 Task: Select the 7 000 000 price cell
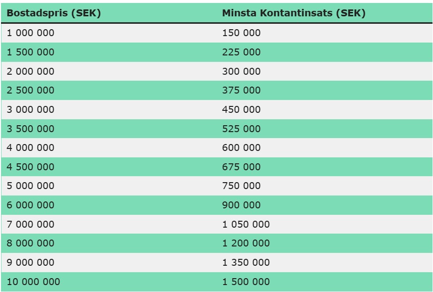31,224
